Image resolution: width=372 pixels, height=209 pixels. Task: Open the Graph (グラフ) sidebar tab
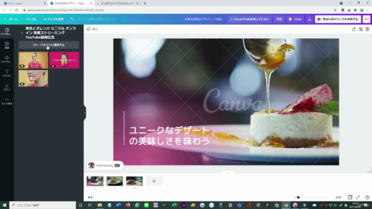click(x=6, y=87)
